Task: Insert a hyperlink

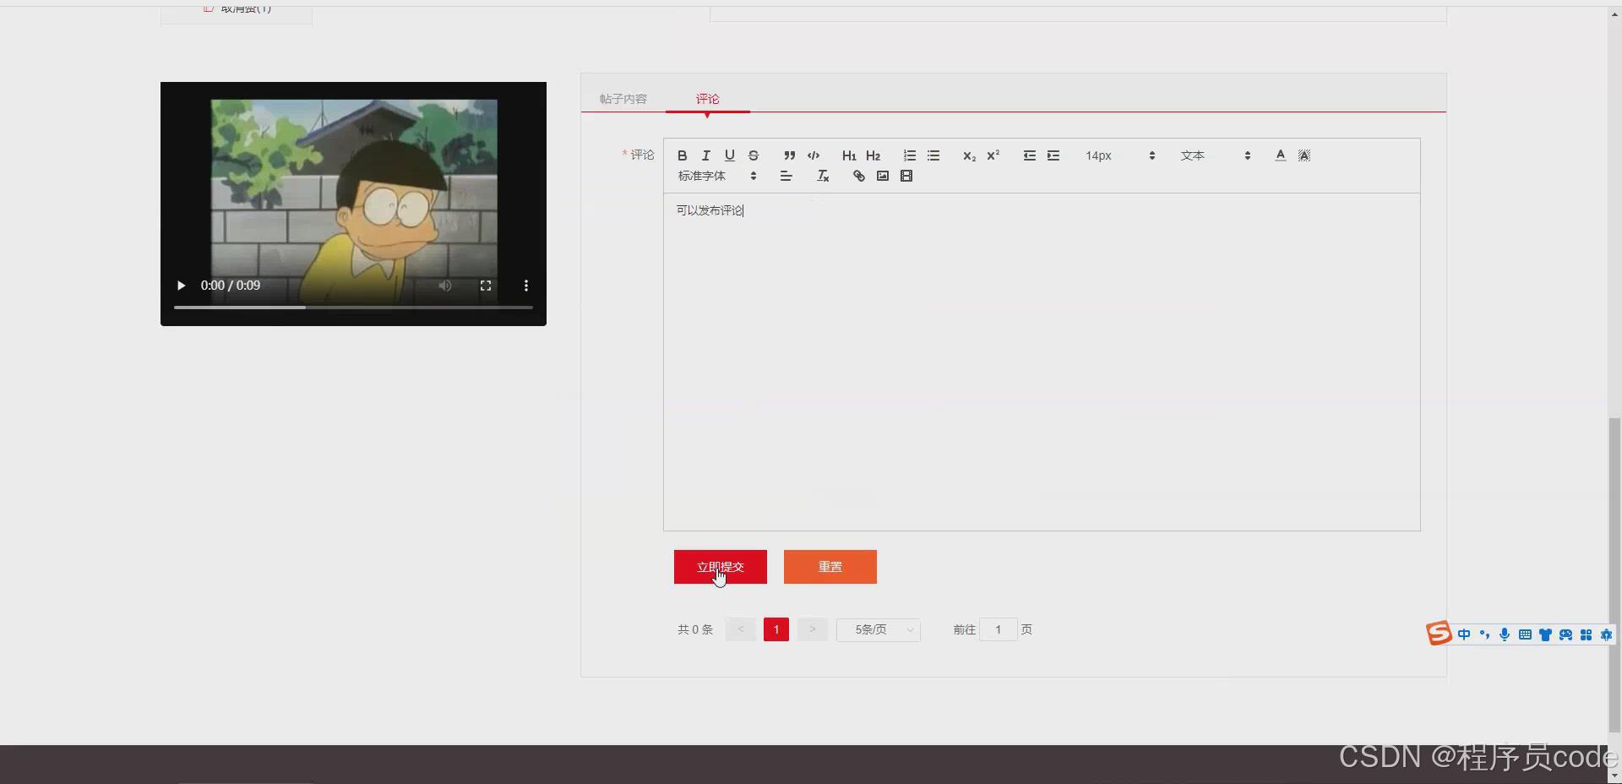Action: tap(858, 176)
